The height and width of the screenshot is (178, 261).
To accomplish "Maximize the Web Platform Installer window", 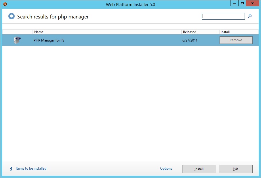I will point(242,3).
